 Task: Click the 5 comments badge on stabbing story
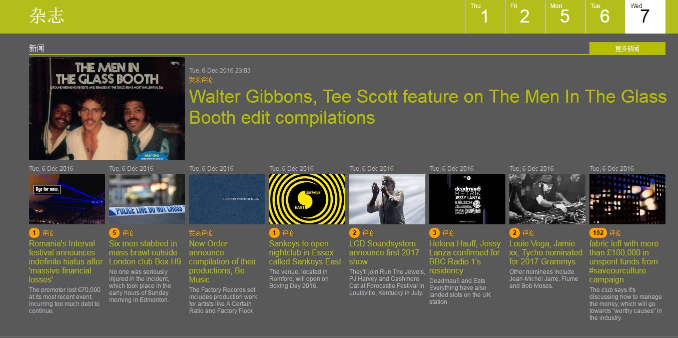click(114, 233)
